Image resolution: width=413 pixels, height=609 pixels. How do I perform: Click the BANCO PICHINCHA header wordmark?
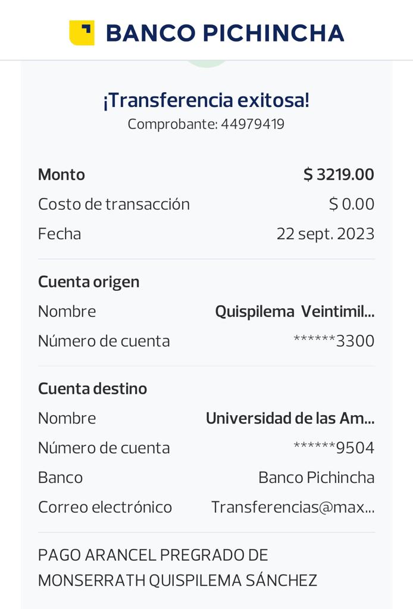pyautogui.click(x=224, y=33)
